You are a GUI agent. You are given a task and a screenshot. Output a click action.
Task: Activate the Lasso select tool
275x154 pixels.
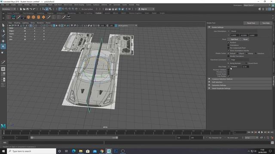[x=3, y=31]
